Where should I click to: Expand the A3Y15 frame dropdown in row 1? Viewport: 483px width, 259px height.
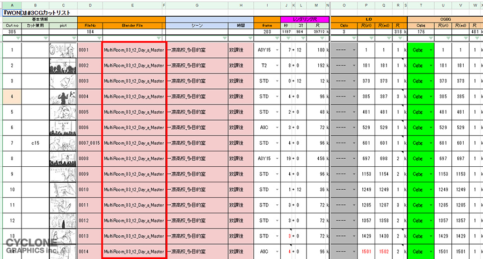pyautogui.click(x=277, y=50)
